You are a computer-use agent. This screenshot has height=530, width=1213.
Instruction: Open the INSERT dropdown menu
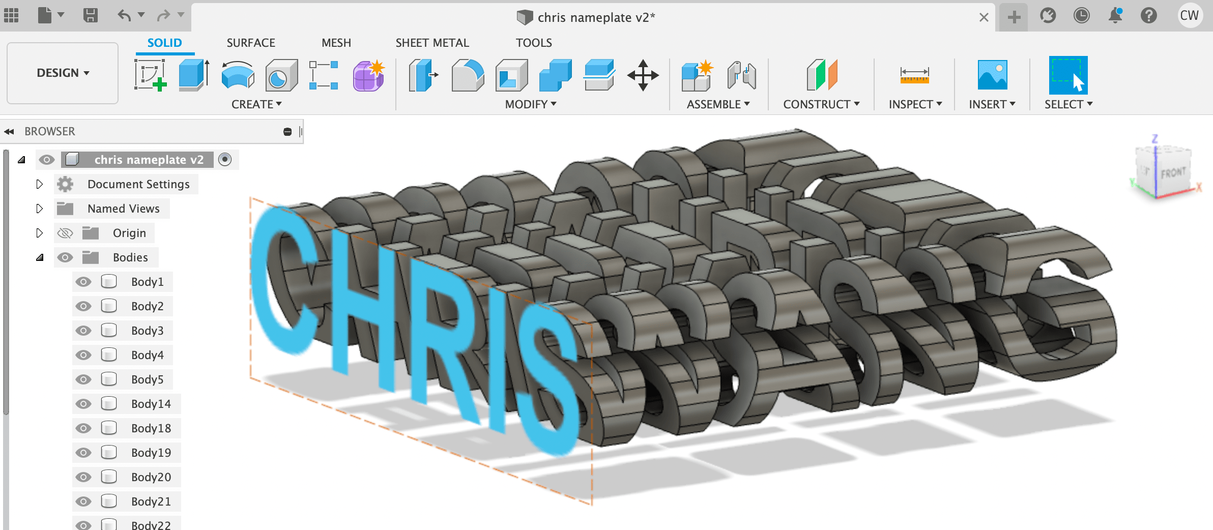tap(992, 104)
